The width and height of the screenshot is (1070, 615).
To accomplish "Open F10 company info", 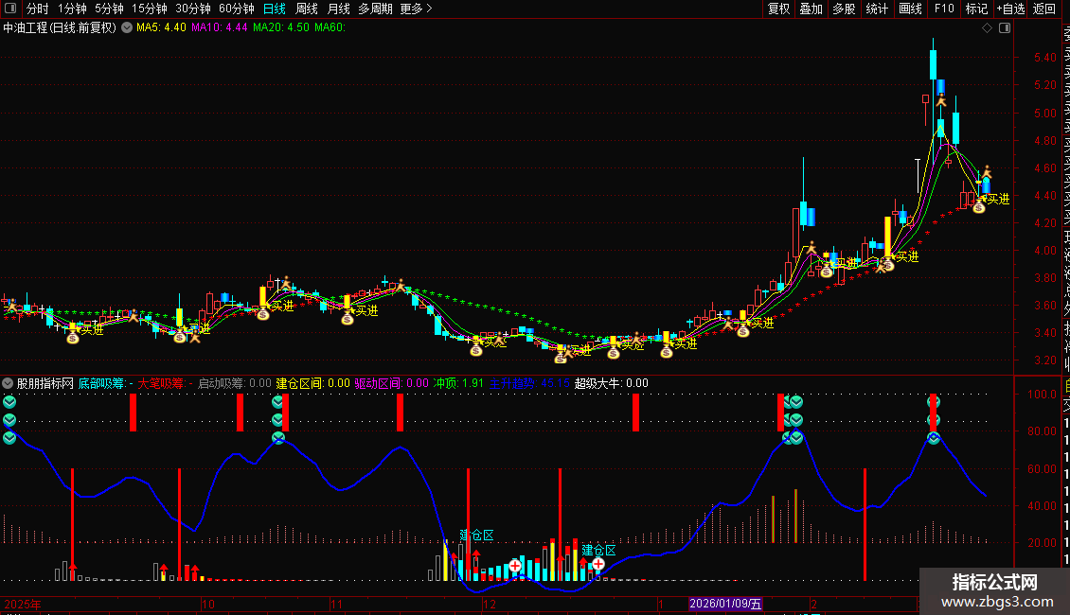I will 944,9.
